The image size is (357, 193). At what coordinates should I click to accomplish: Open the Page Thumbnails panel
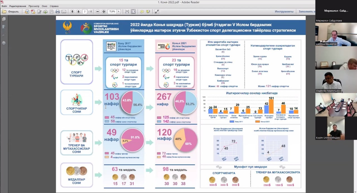click(4, 19)
